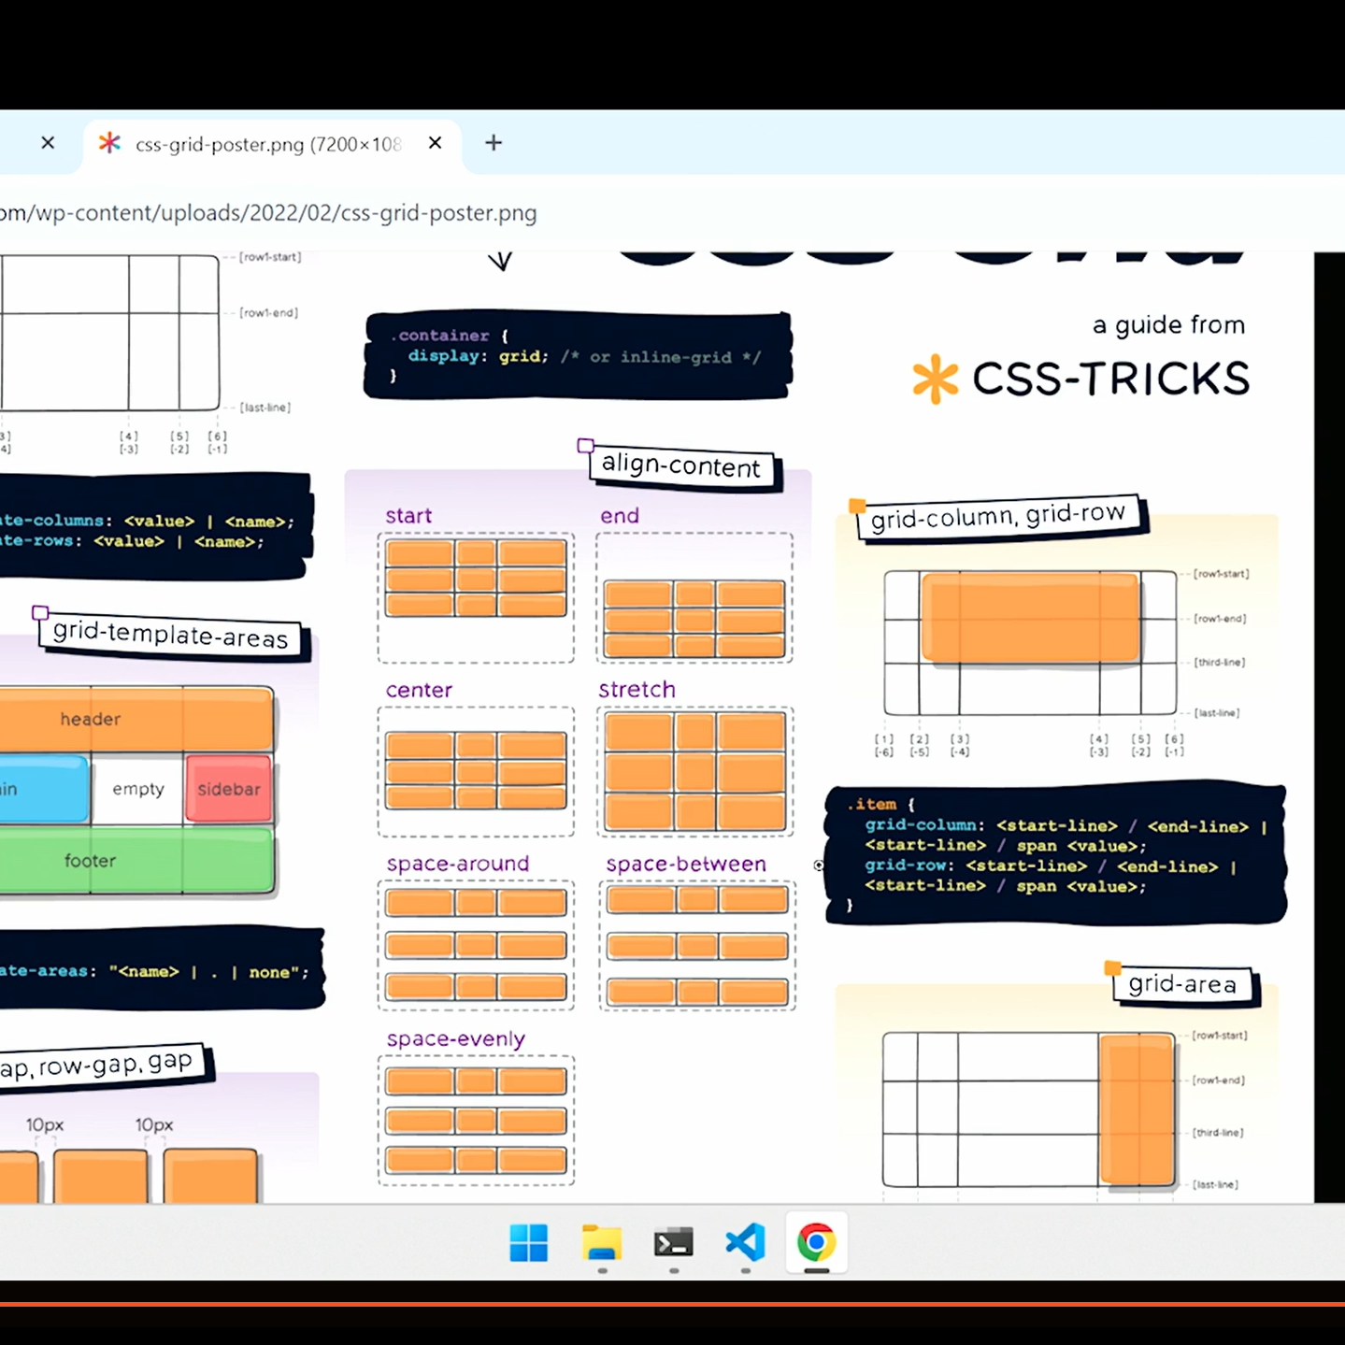Click the CSS-Tricks orange asterisk logo
1345x1345 pixels.
pos(936,379)
